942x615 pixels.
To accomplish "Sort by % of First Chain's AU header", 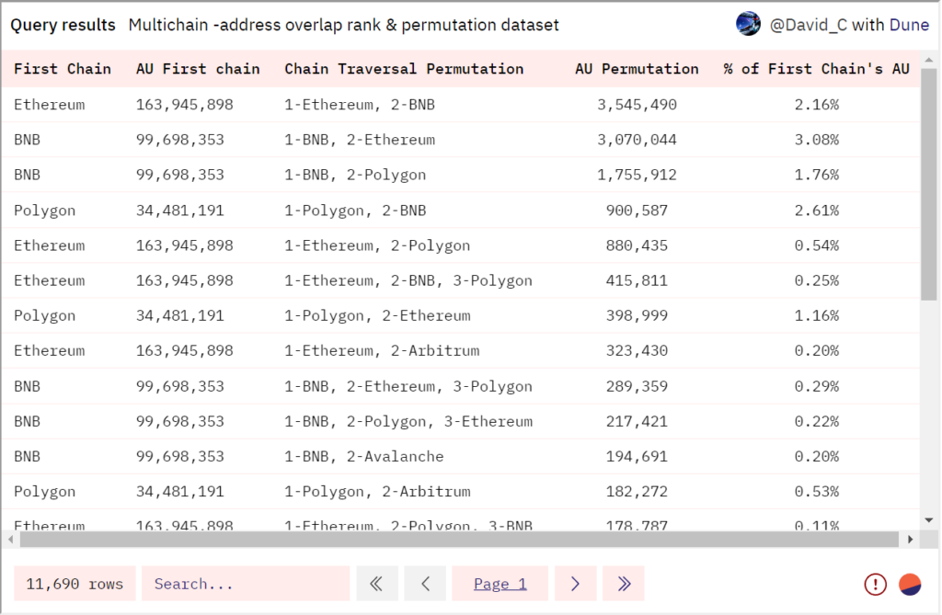I will [817, 69].
